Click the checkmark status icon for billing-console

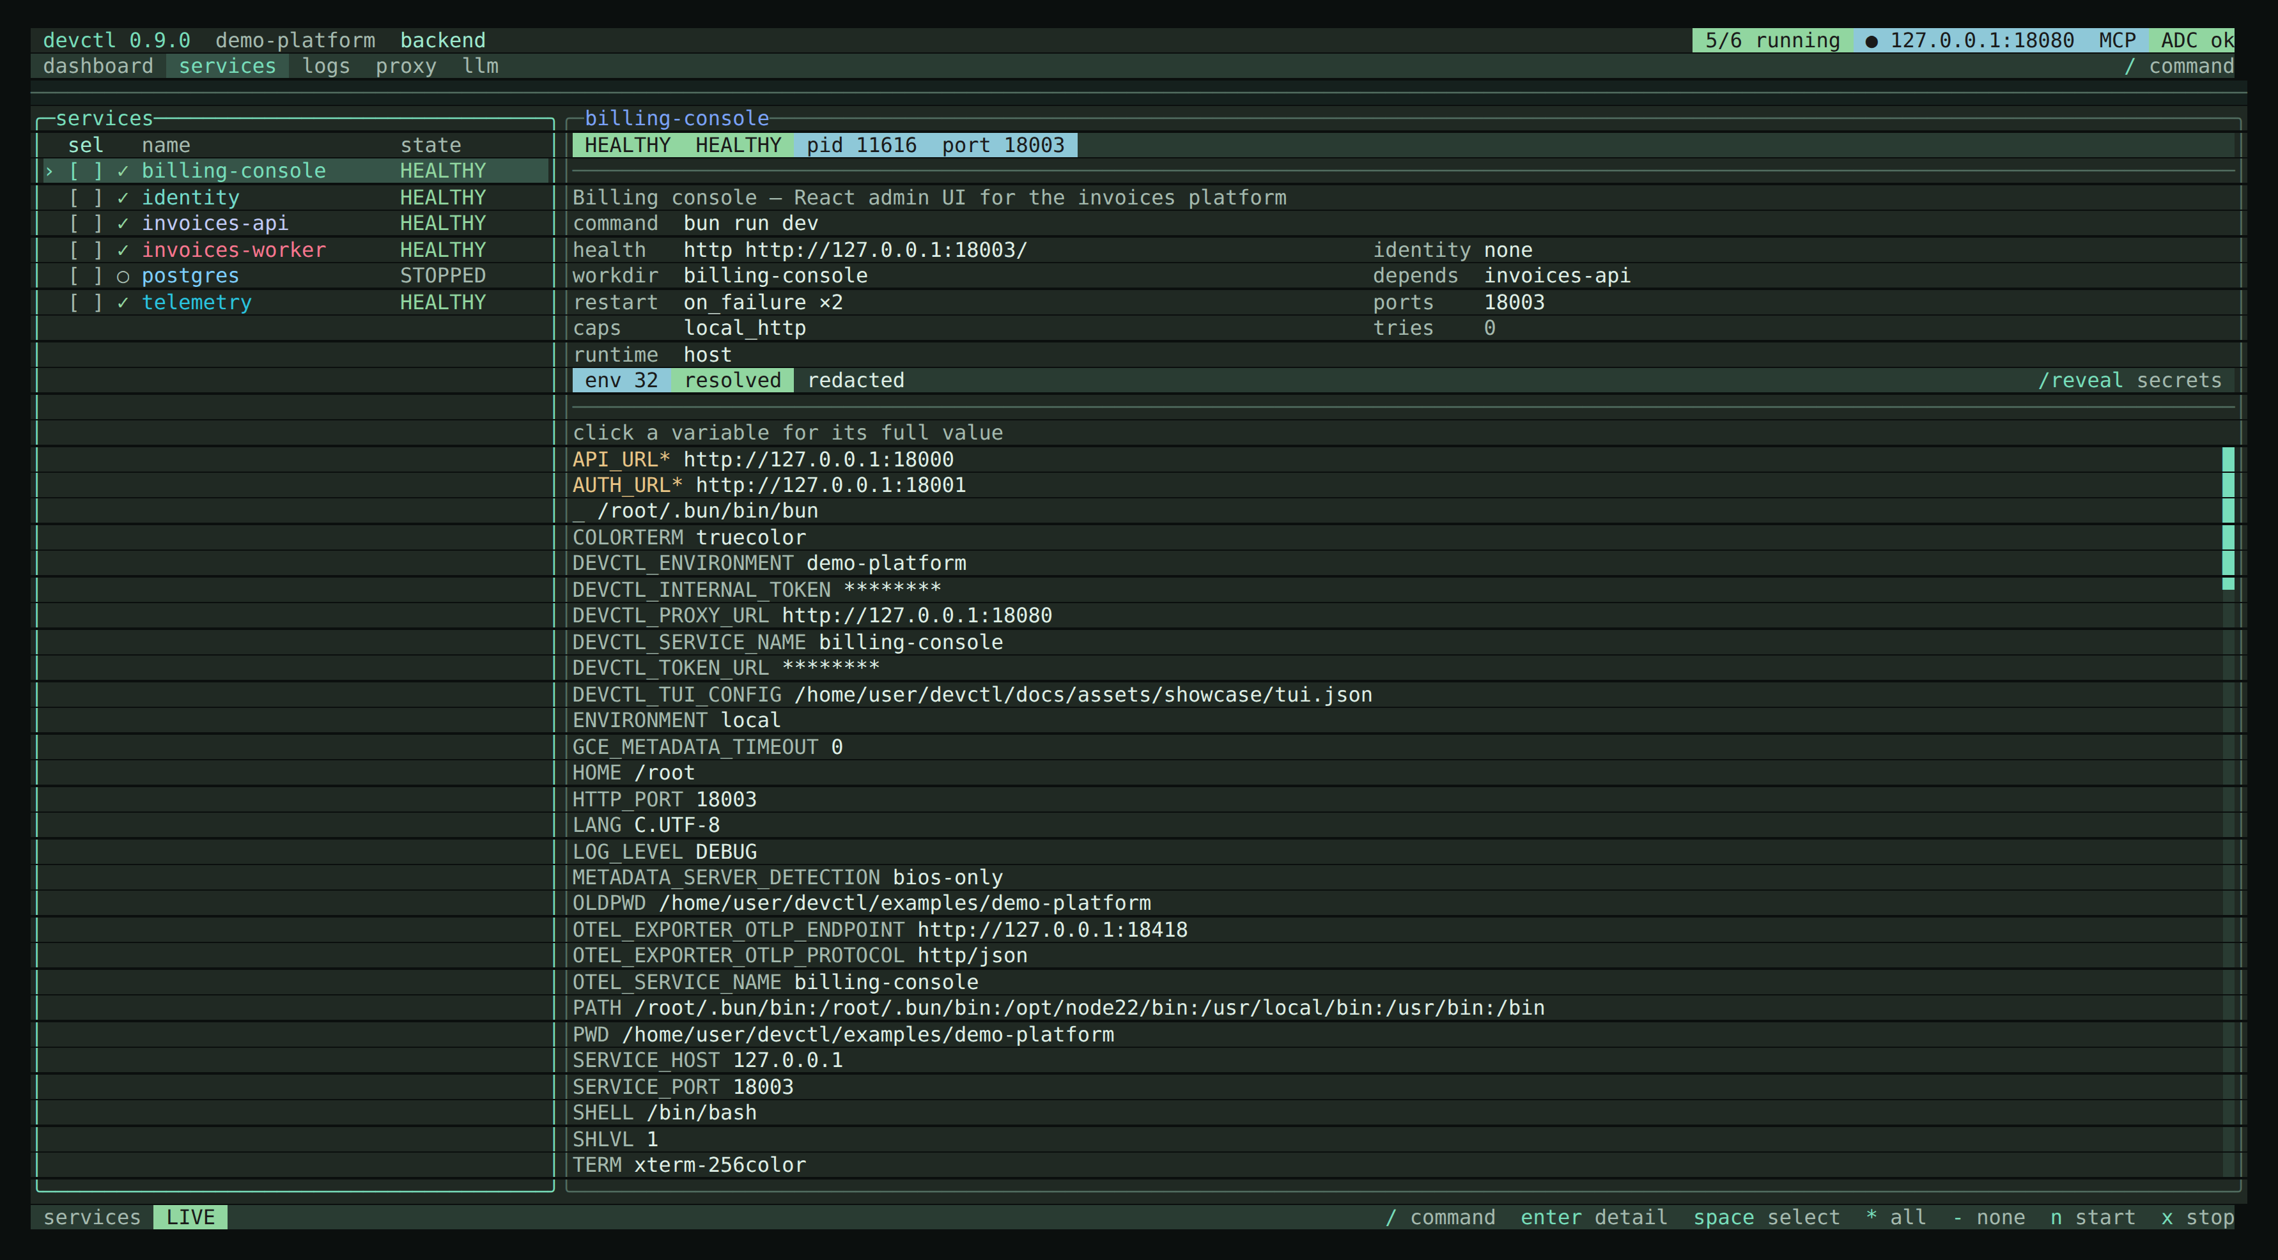123,171
